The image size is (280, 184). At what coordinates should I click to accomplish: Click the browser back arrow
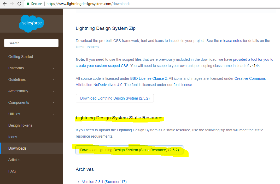4,4
